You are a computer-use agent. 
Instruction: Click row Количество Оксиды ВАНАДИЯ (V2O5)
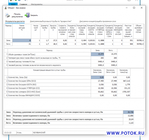tap(67, 95)
